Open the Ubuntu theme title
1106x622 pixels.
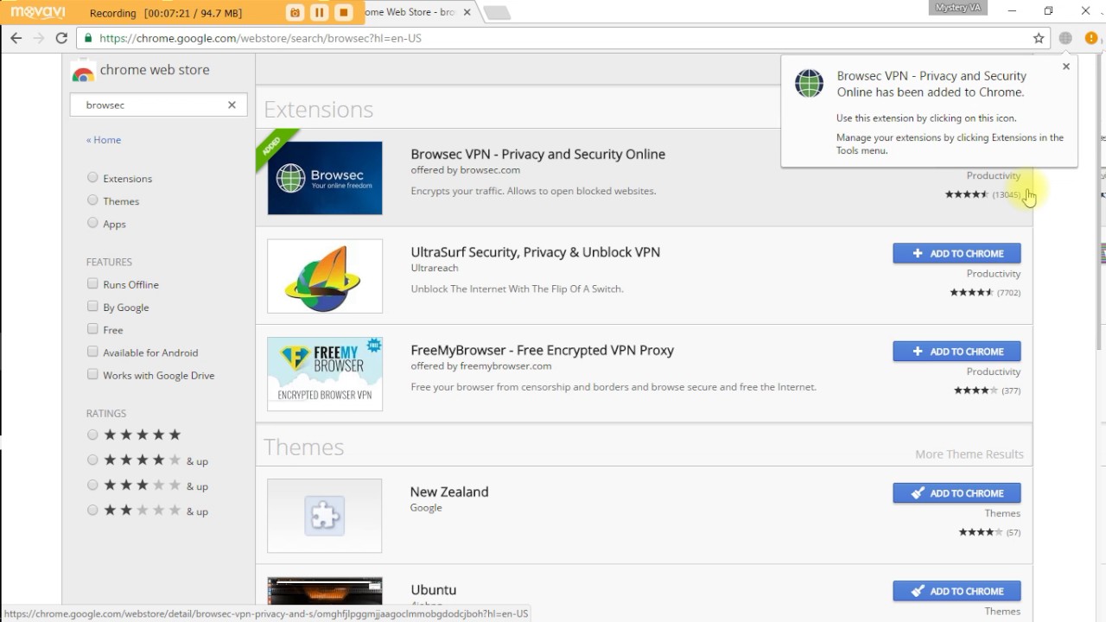[433, 590]
